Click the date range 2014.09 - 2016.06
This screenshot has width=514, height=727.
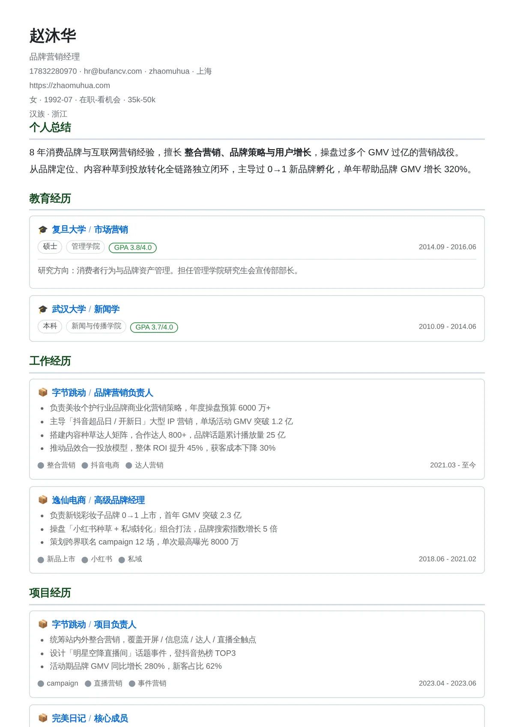447,247
